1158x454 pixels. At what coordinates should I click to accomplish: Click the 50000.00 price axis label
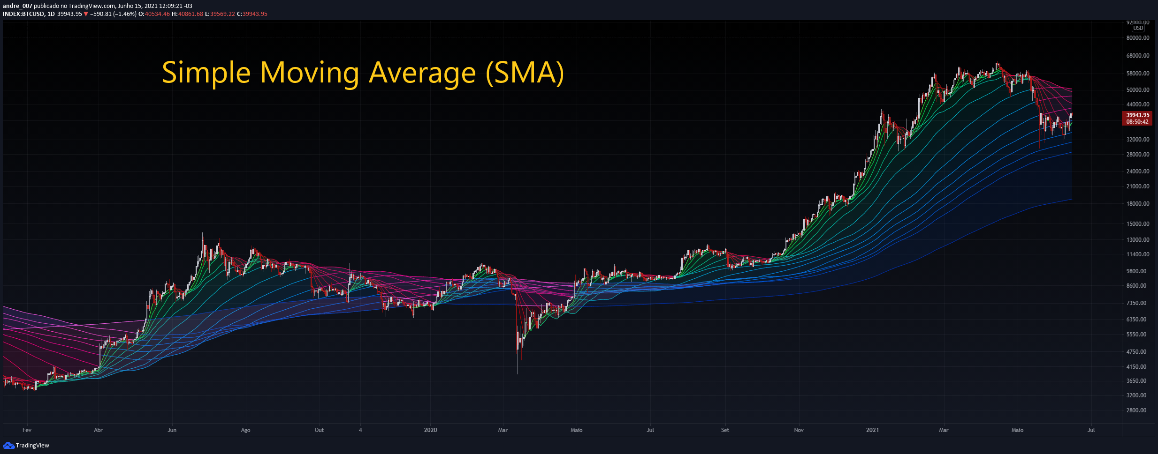(x=1138, y=90)
